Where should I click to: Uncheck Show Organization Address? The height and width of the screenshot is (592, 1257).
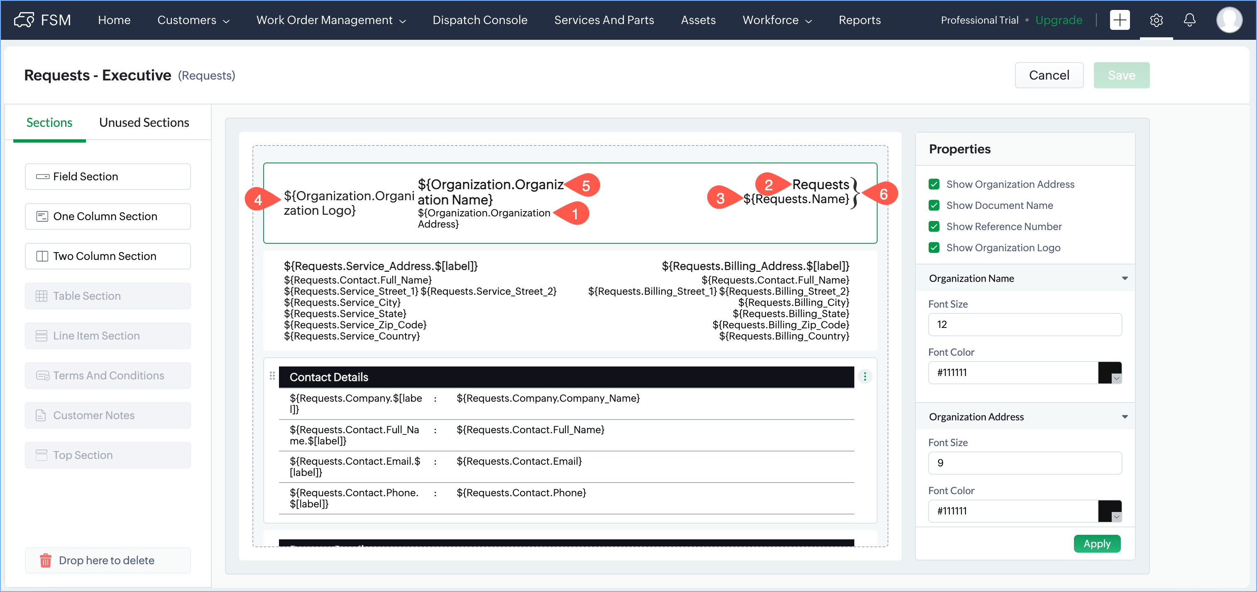pyautogui.click(x=934, y=184)
